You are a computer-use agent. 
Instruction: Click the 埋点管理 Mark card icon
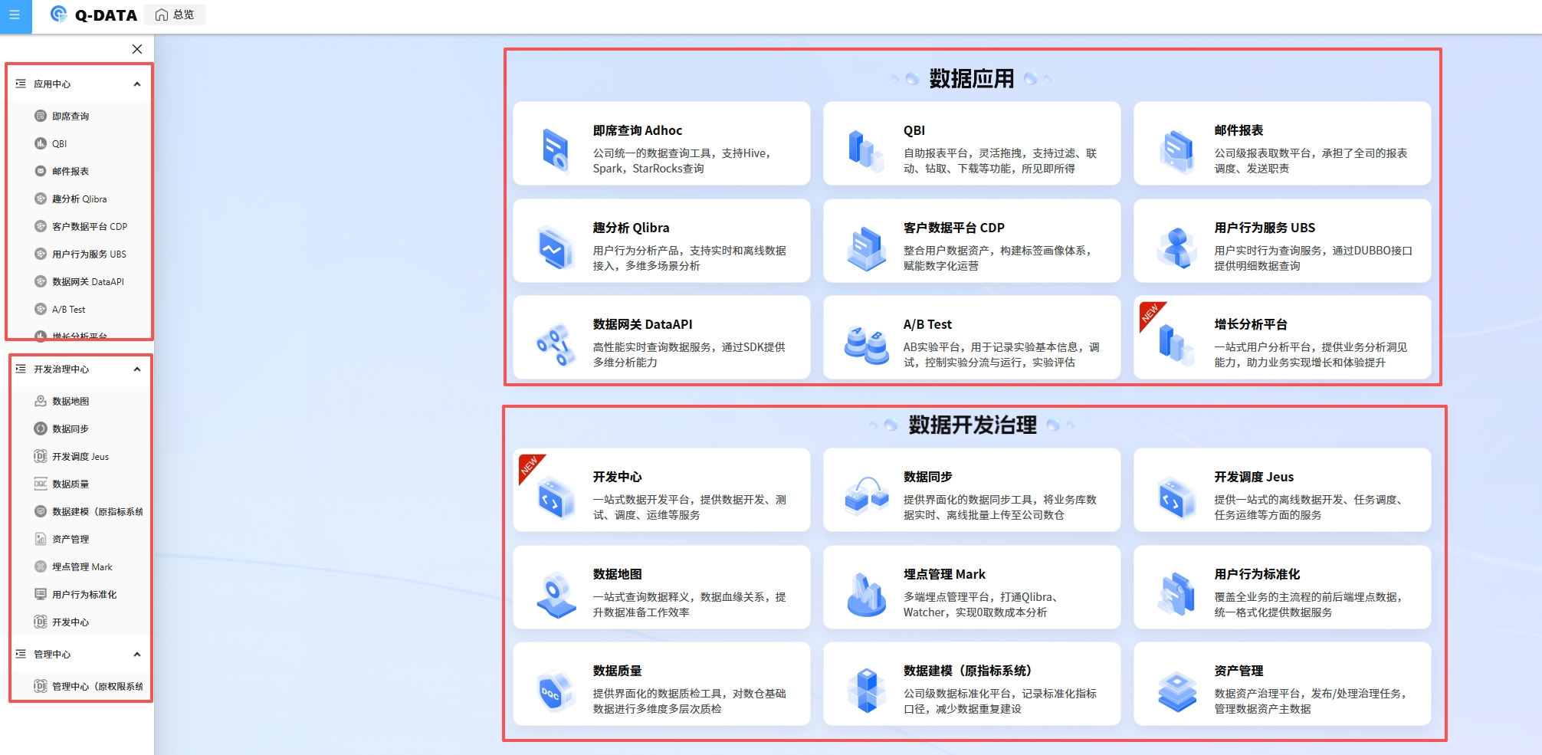(x=866, y=595)
